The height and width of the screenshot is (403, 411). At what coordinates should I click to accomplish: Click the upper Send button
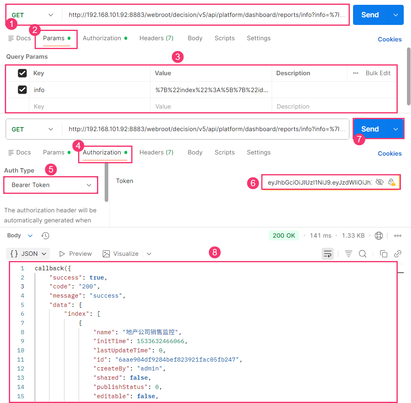coord(370,15)
